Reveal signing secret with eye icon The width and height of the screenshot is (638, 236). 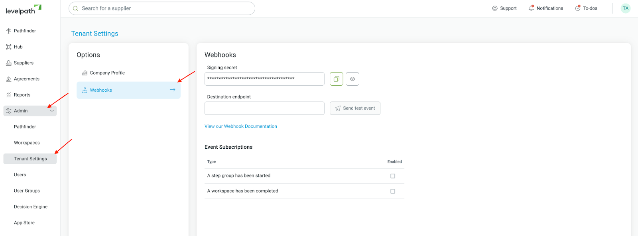click(x=352, y=79)
